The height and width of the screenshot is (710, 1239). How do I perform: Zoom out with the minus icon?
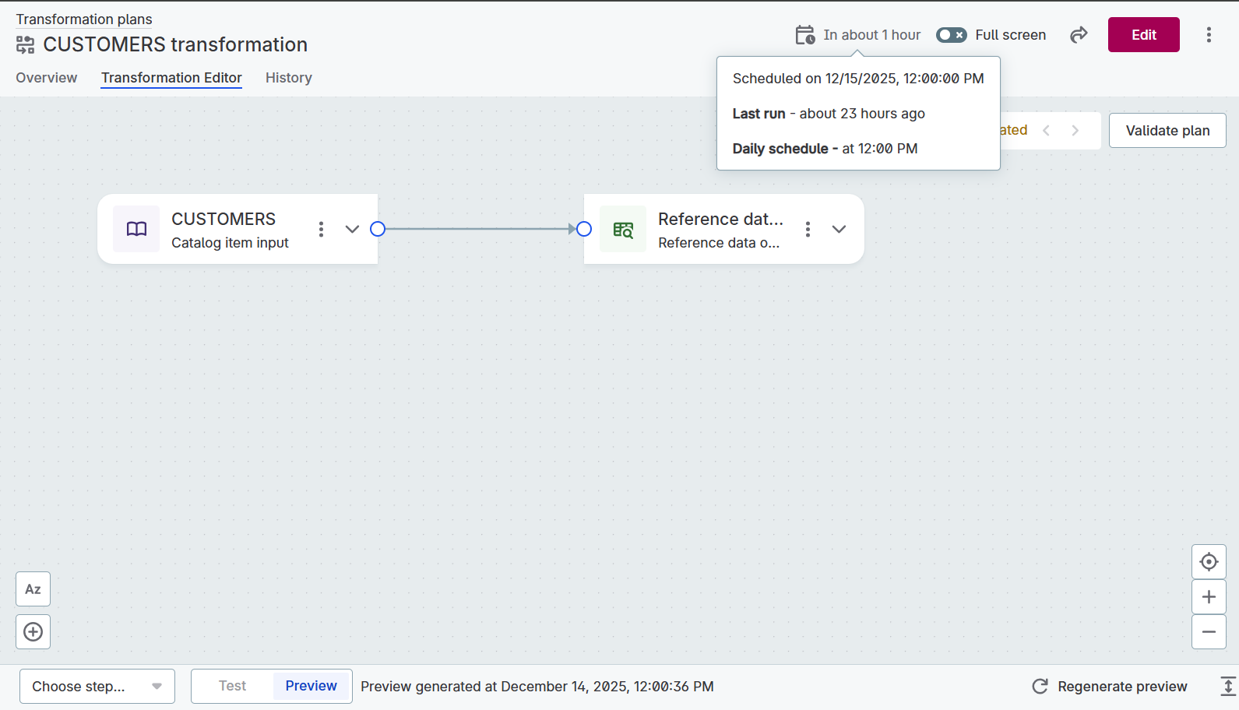pyautogui.click(x=1209, y=632)
